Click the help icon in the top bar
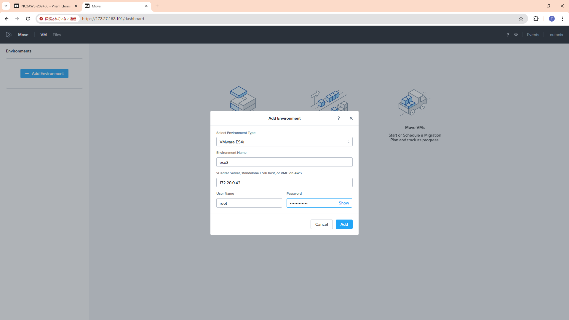The image size is (569, 320). pos(508,35)
